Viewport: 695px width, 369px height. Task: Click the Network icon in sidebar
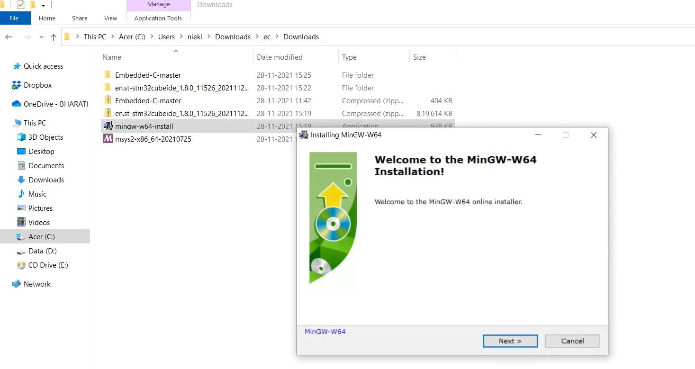pyautogui.click(x=17, y=284)
